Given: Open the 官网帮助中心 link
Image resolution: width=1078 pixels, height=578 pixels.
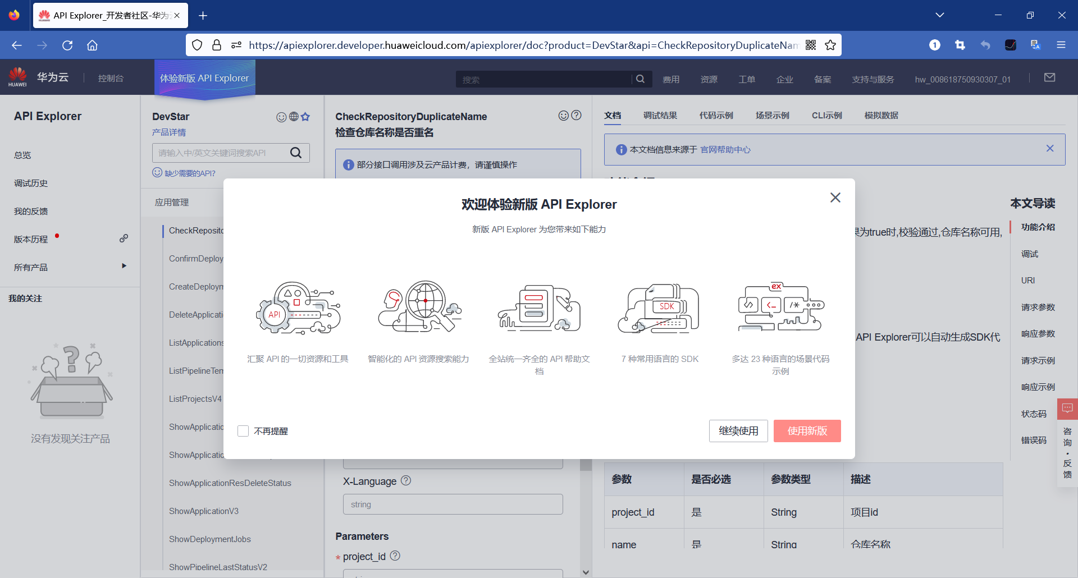Looking at the screenshot, I should click(x=725, y=149).
